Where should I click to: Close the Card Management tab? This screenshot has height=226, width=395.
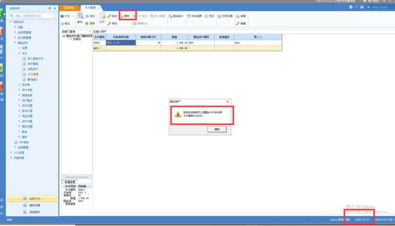tap(99, 8)
